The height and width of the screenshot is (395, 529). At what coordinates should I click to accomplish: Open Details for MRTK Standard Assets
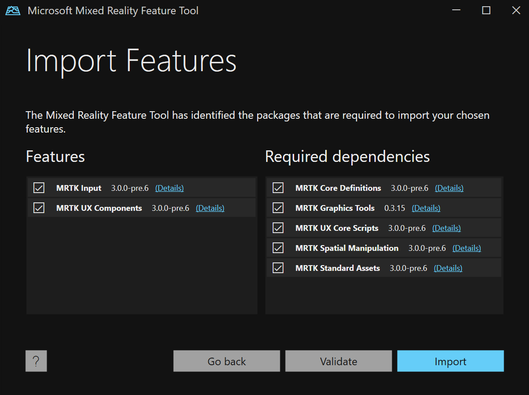click(448, 268)
